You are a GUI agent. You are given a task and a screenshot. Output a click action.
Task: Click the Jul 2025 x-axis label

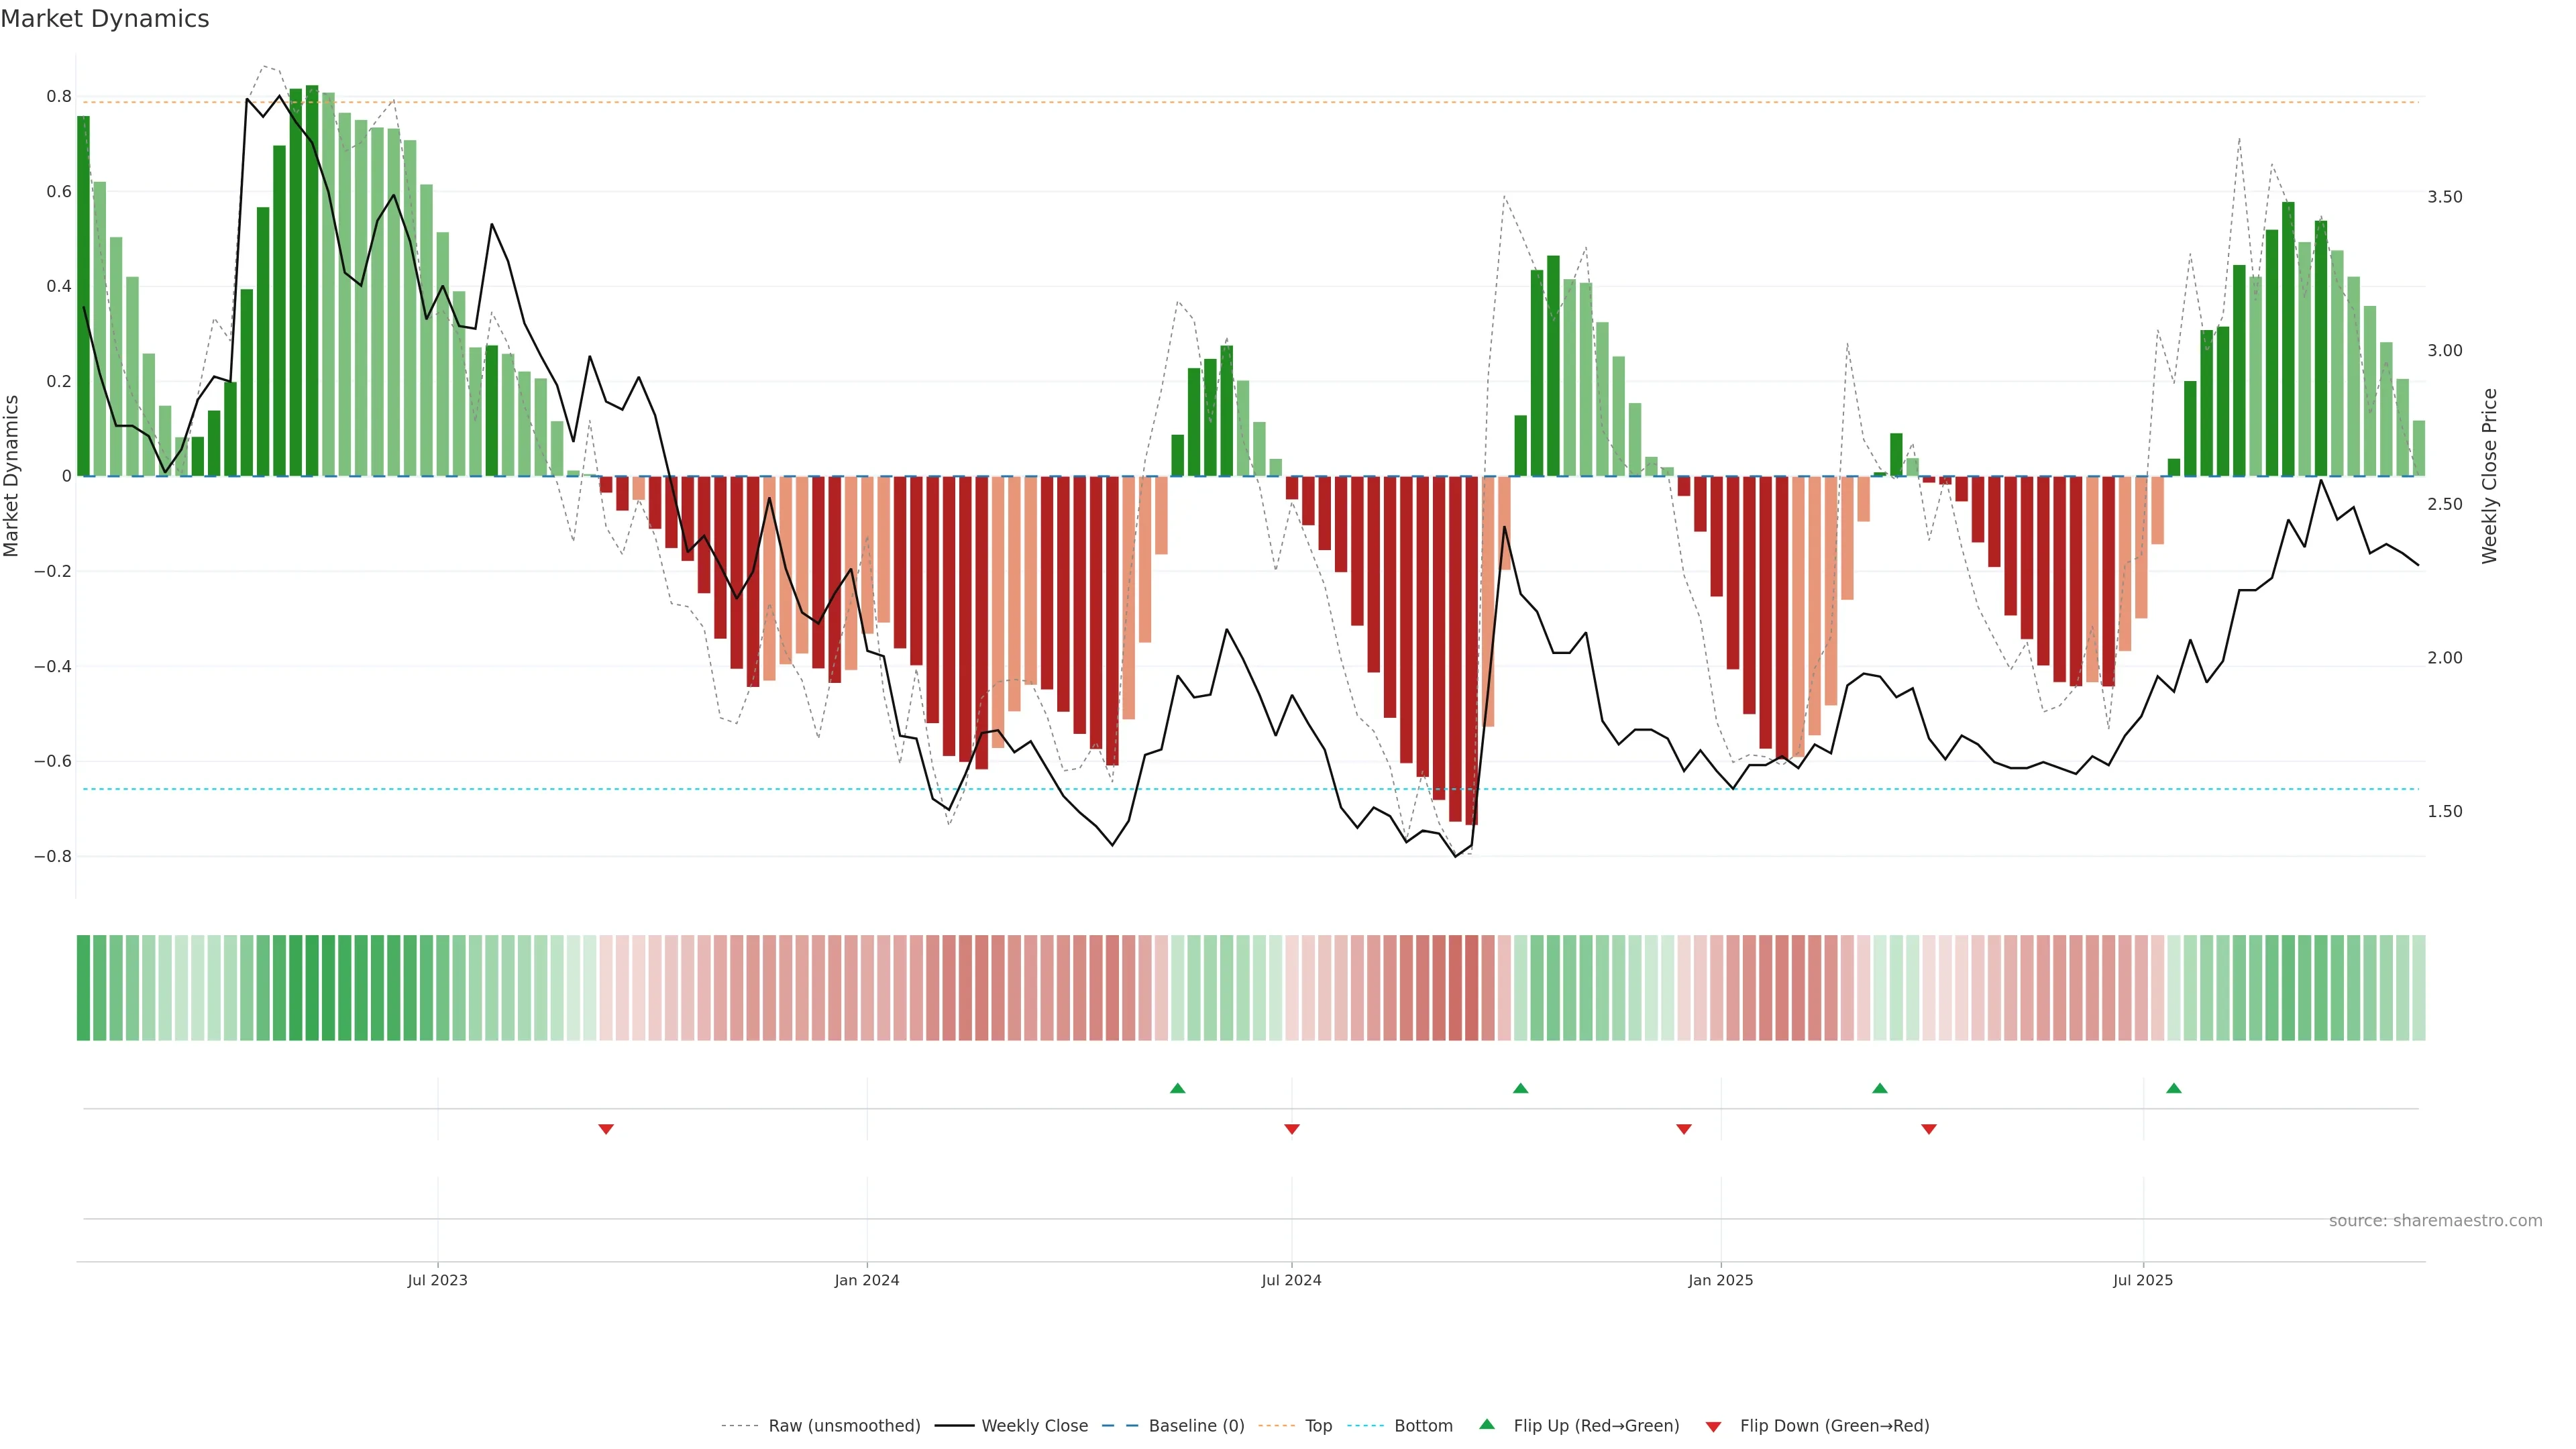2142,1280
